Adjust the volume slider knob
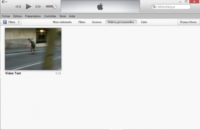Viewport: 200px width, 130px height. pos(55,7)
